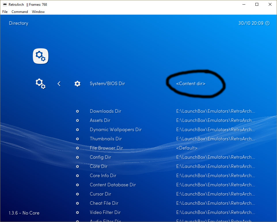Click the path value for Cheat File Dir

click(215, 203)
